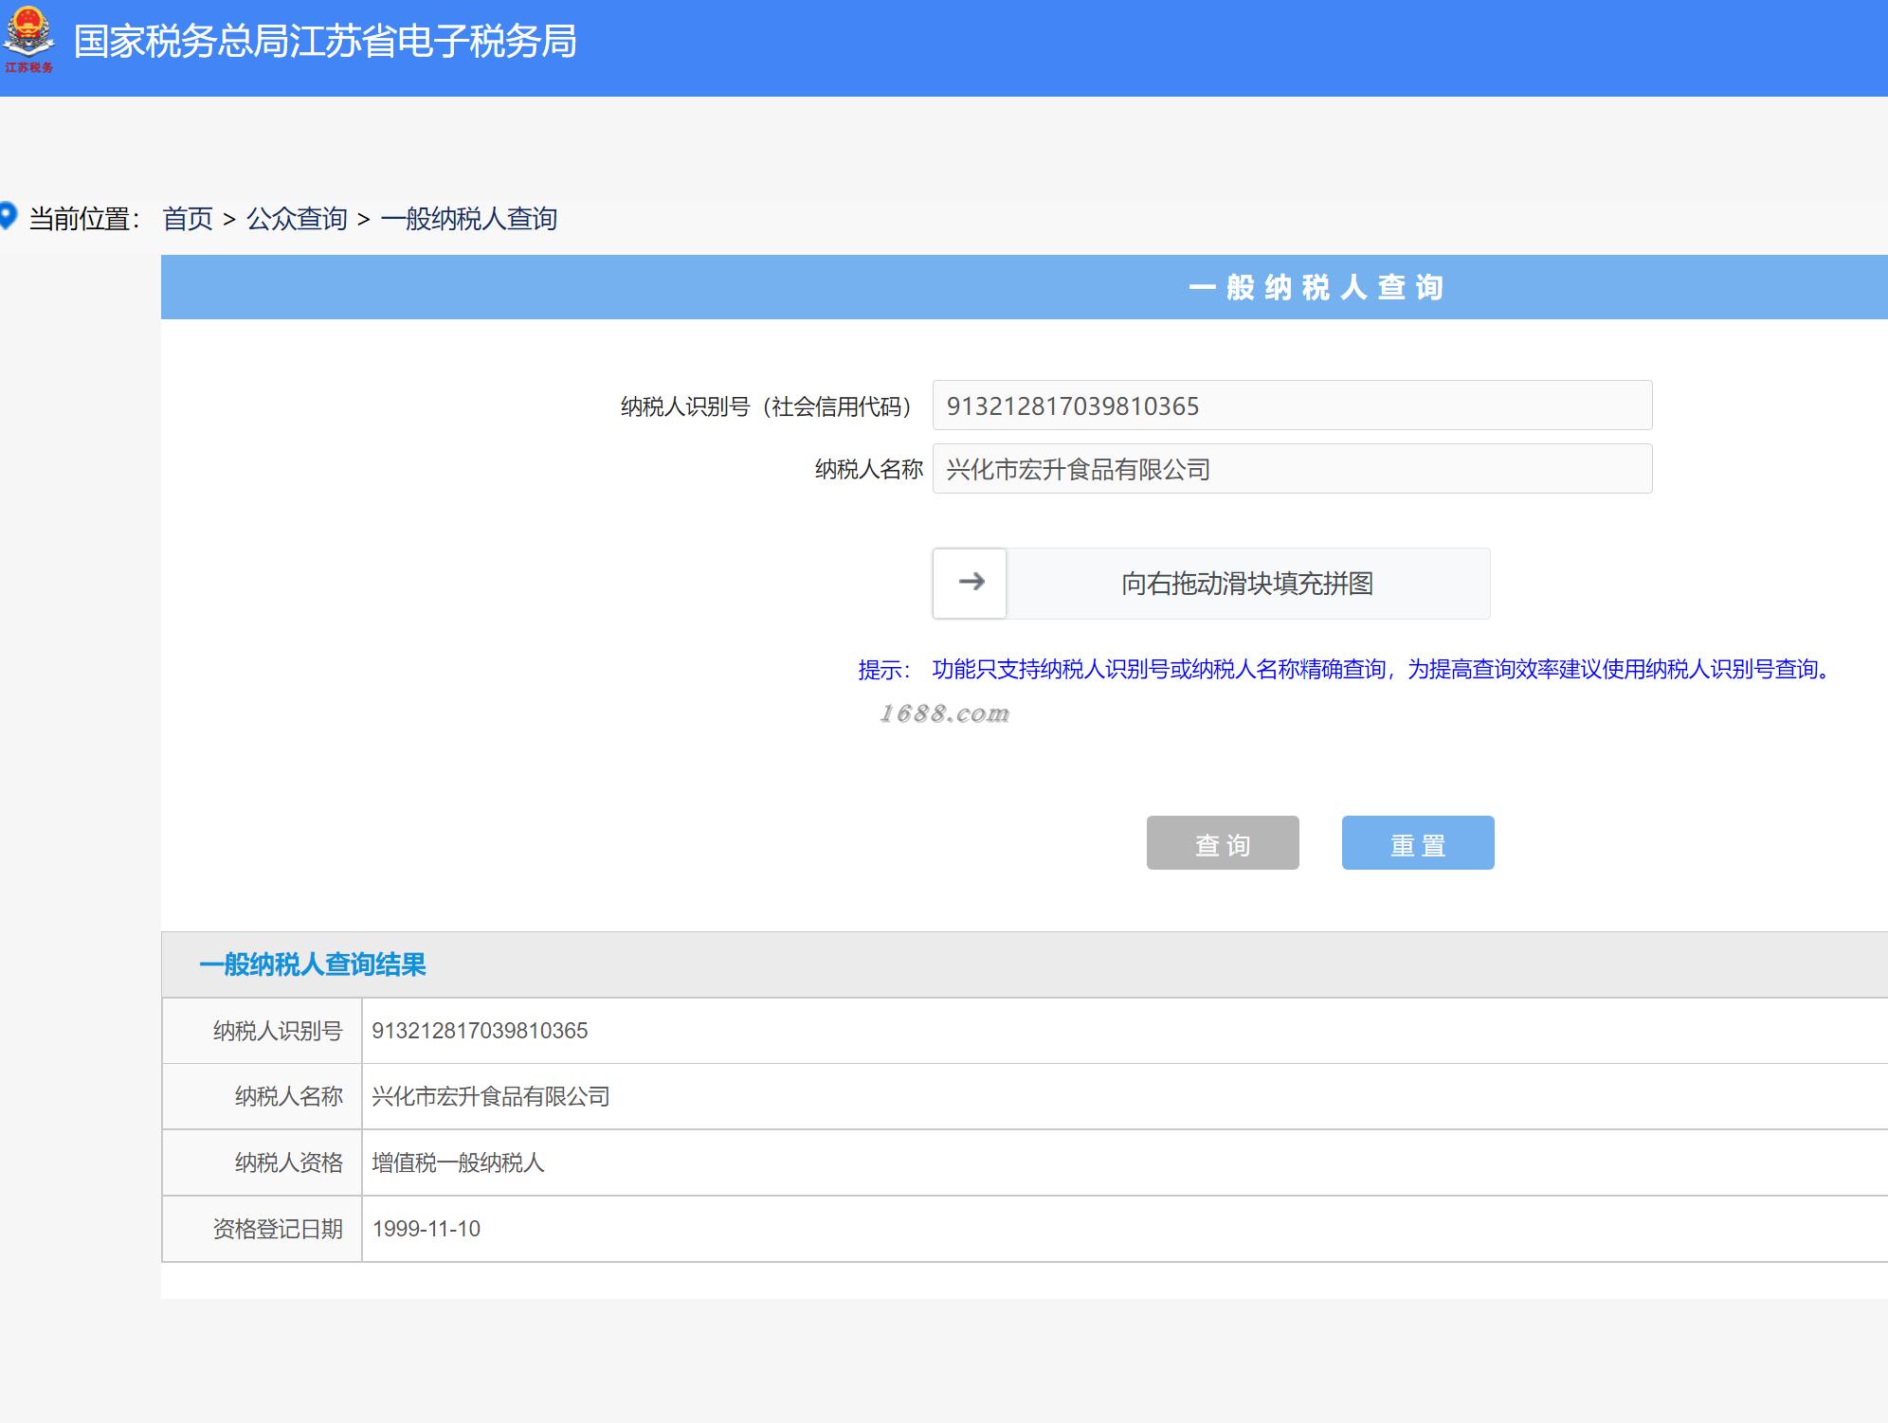Click the result company name 兴化市宏升食品有限公司
Image resolution: width=1888 pixels, height=1423 pixels.
pos(490,1097)
